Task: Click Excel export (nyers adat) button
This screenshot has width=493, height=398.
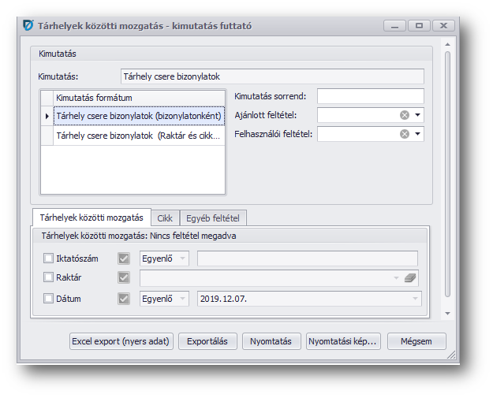Action: (x=121, y=341)
